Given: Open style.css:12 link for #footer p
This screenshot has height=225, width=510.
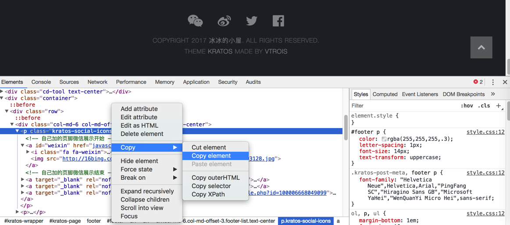Looking at the screenshot, I should (x=485, y=132).
